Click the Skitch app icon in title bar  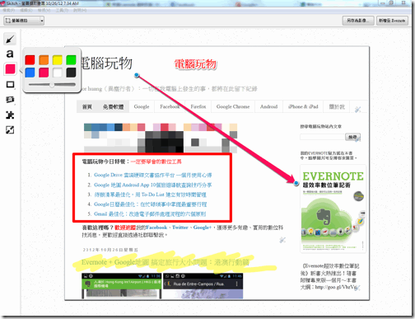[2, 3]
